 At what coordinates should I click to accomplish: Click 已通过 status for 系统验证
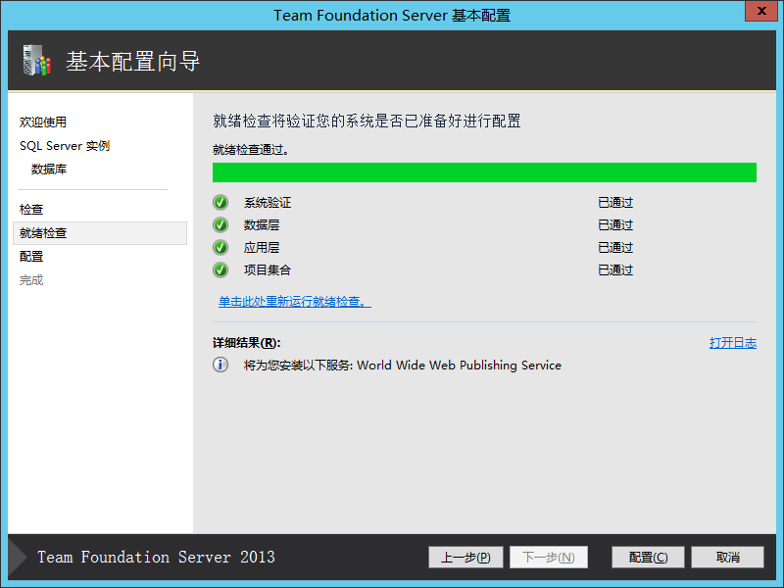point(615,203)
